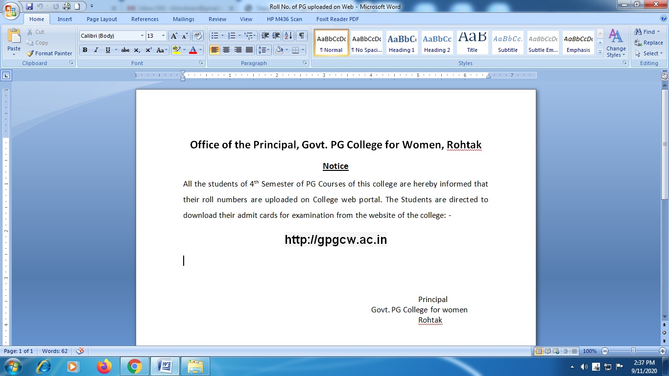Switch to Web Layout view
This screenshot has width=669, height=376.
point(556,351)
